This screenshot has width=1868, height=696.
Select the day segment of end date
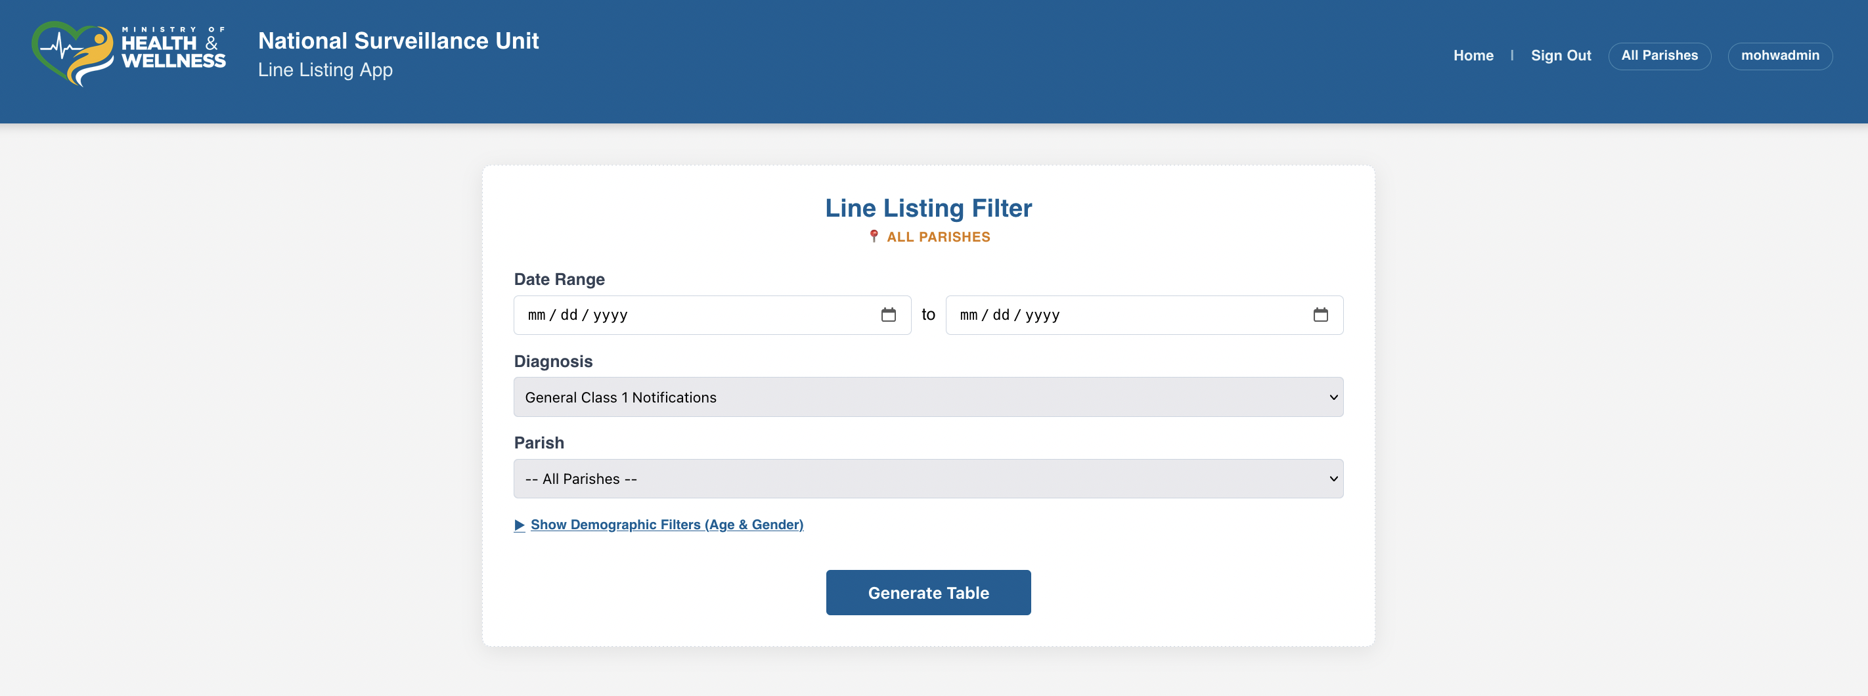click(x=1001, y=315)
